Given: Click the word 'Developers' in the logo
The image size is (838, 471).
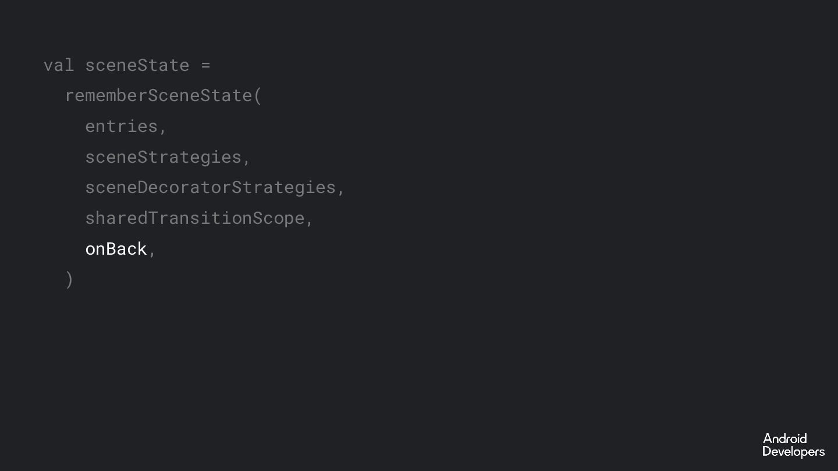Looking at the screenshot, I should coord(794,452).
